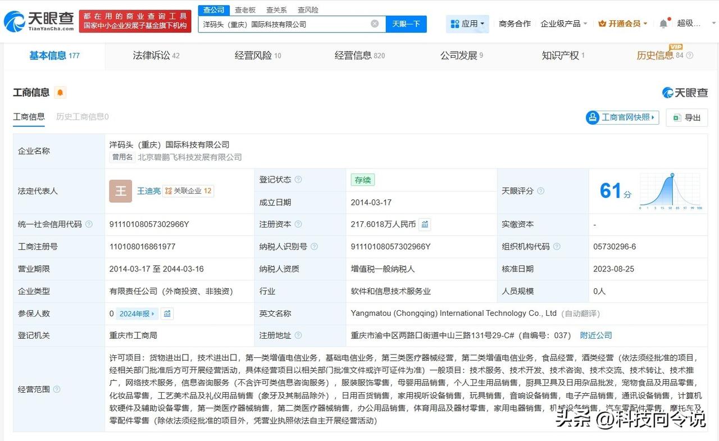Click the 天眼一下 search button

[x=406, y=24]
